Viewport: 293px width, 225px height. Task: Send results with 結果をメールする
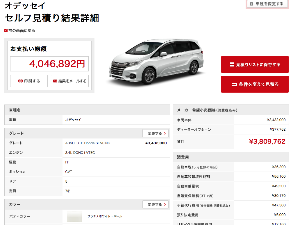(x=70, y=81)
